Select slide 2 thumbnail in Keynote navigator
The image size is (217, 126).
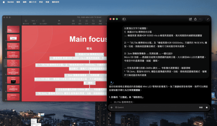(13, 38)
